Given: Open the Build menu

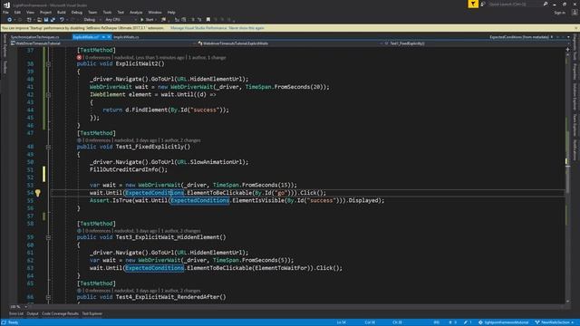Looking at the screenshot, I should [62, 13].
